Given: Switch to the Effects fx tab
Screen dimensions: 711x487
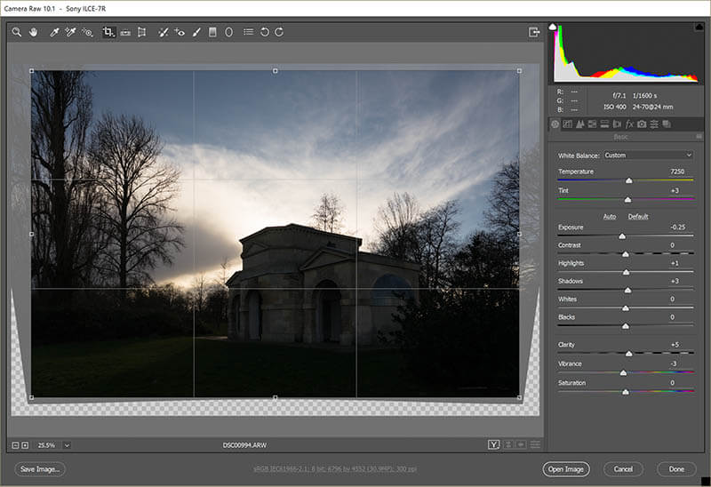Looking at the screenshot, I should (629, 124).
